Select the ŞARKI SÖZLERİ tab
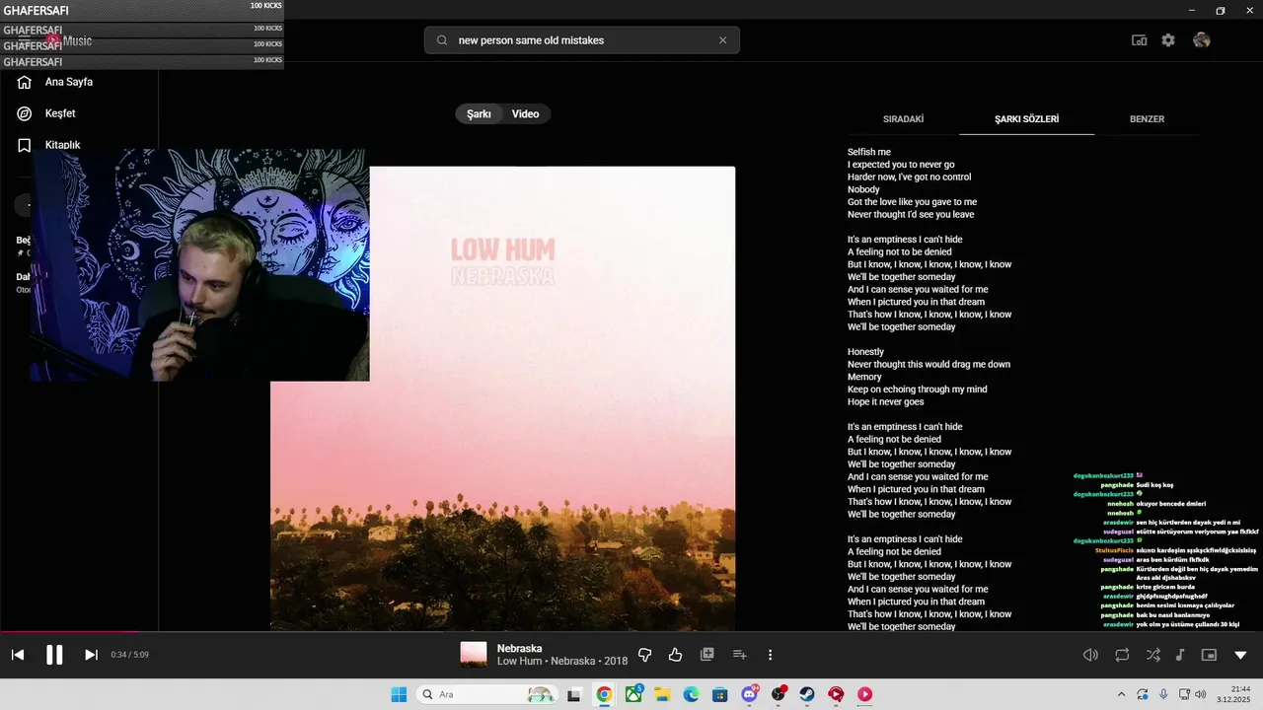The width and height of the screenshot is (1263, 710). [1026, 119]
